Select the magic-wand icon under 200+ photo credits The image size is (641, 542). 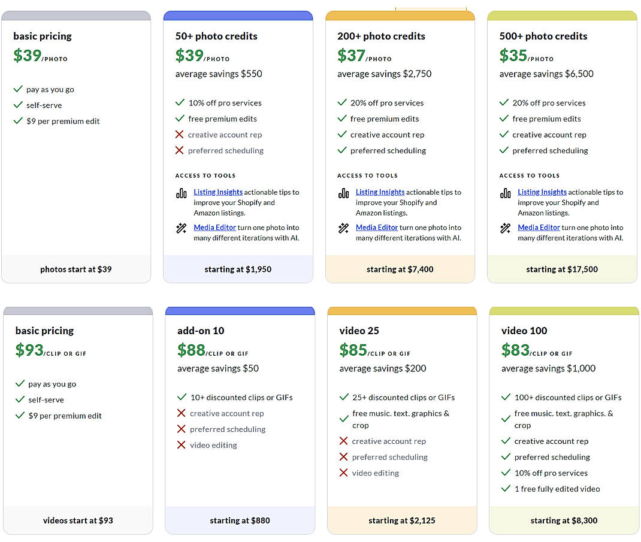[343, 228]
